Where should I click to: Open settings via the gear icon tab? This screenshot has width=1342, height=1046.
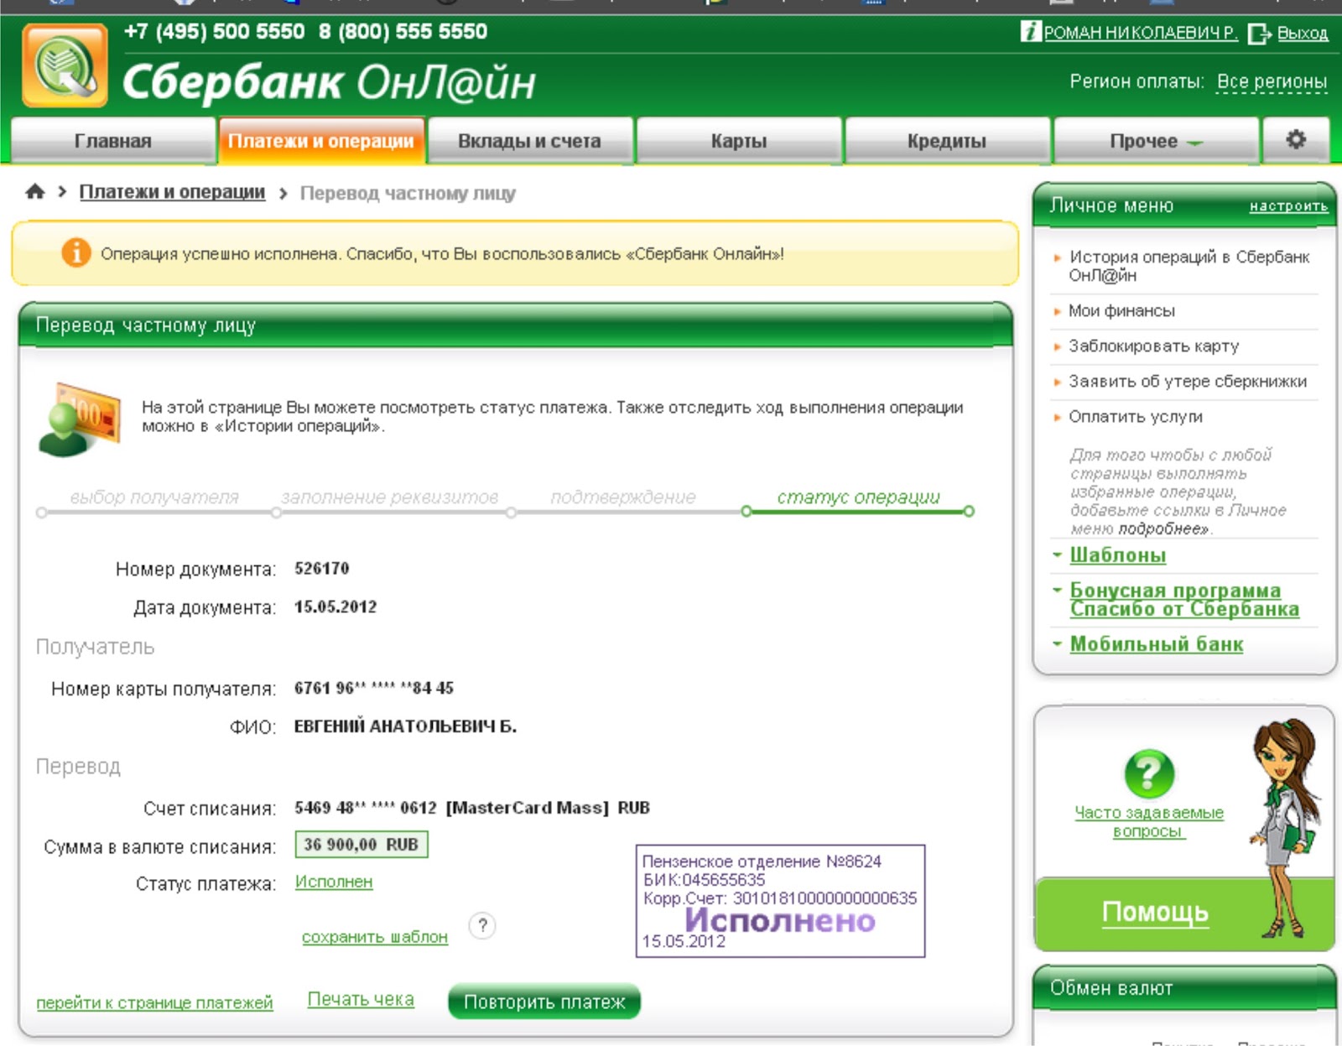click(x=1296, y=139)
